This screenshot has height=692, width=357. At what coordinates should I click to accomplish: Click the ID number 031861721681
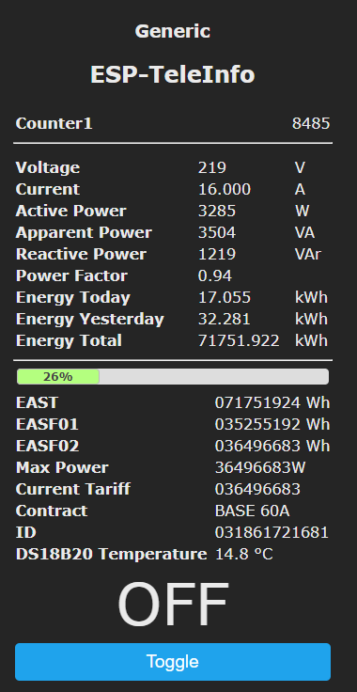coord(272,533)
